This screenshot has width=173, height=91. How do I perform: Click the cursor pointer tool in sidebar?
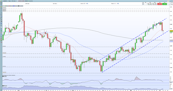1,3
